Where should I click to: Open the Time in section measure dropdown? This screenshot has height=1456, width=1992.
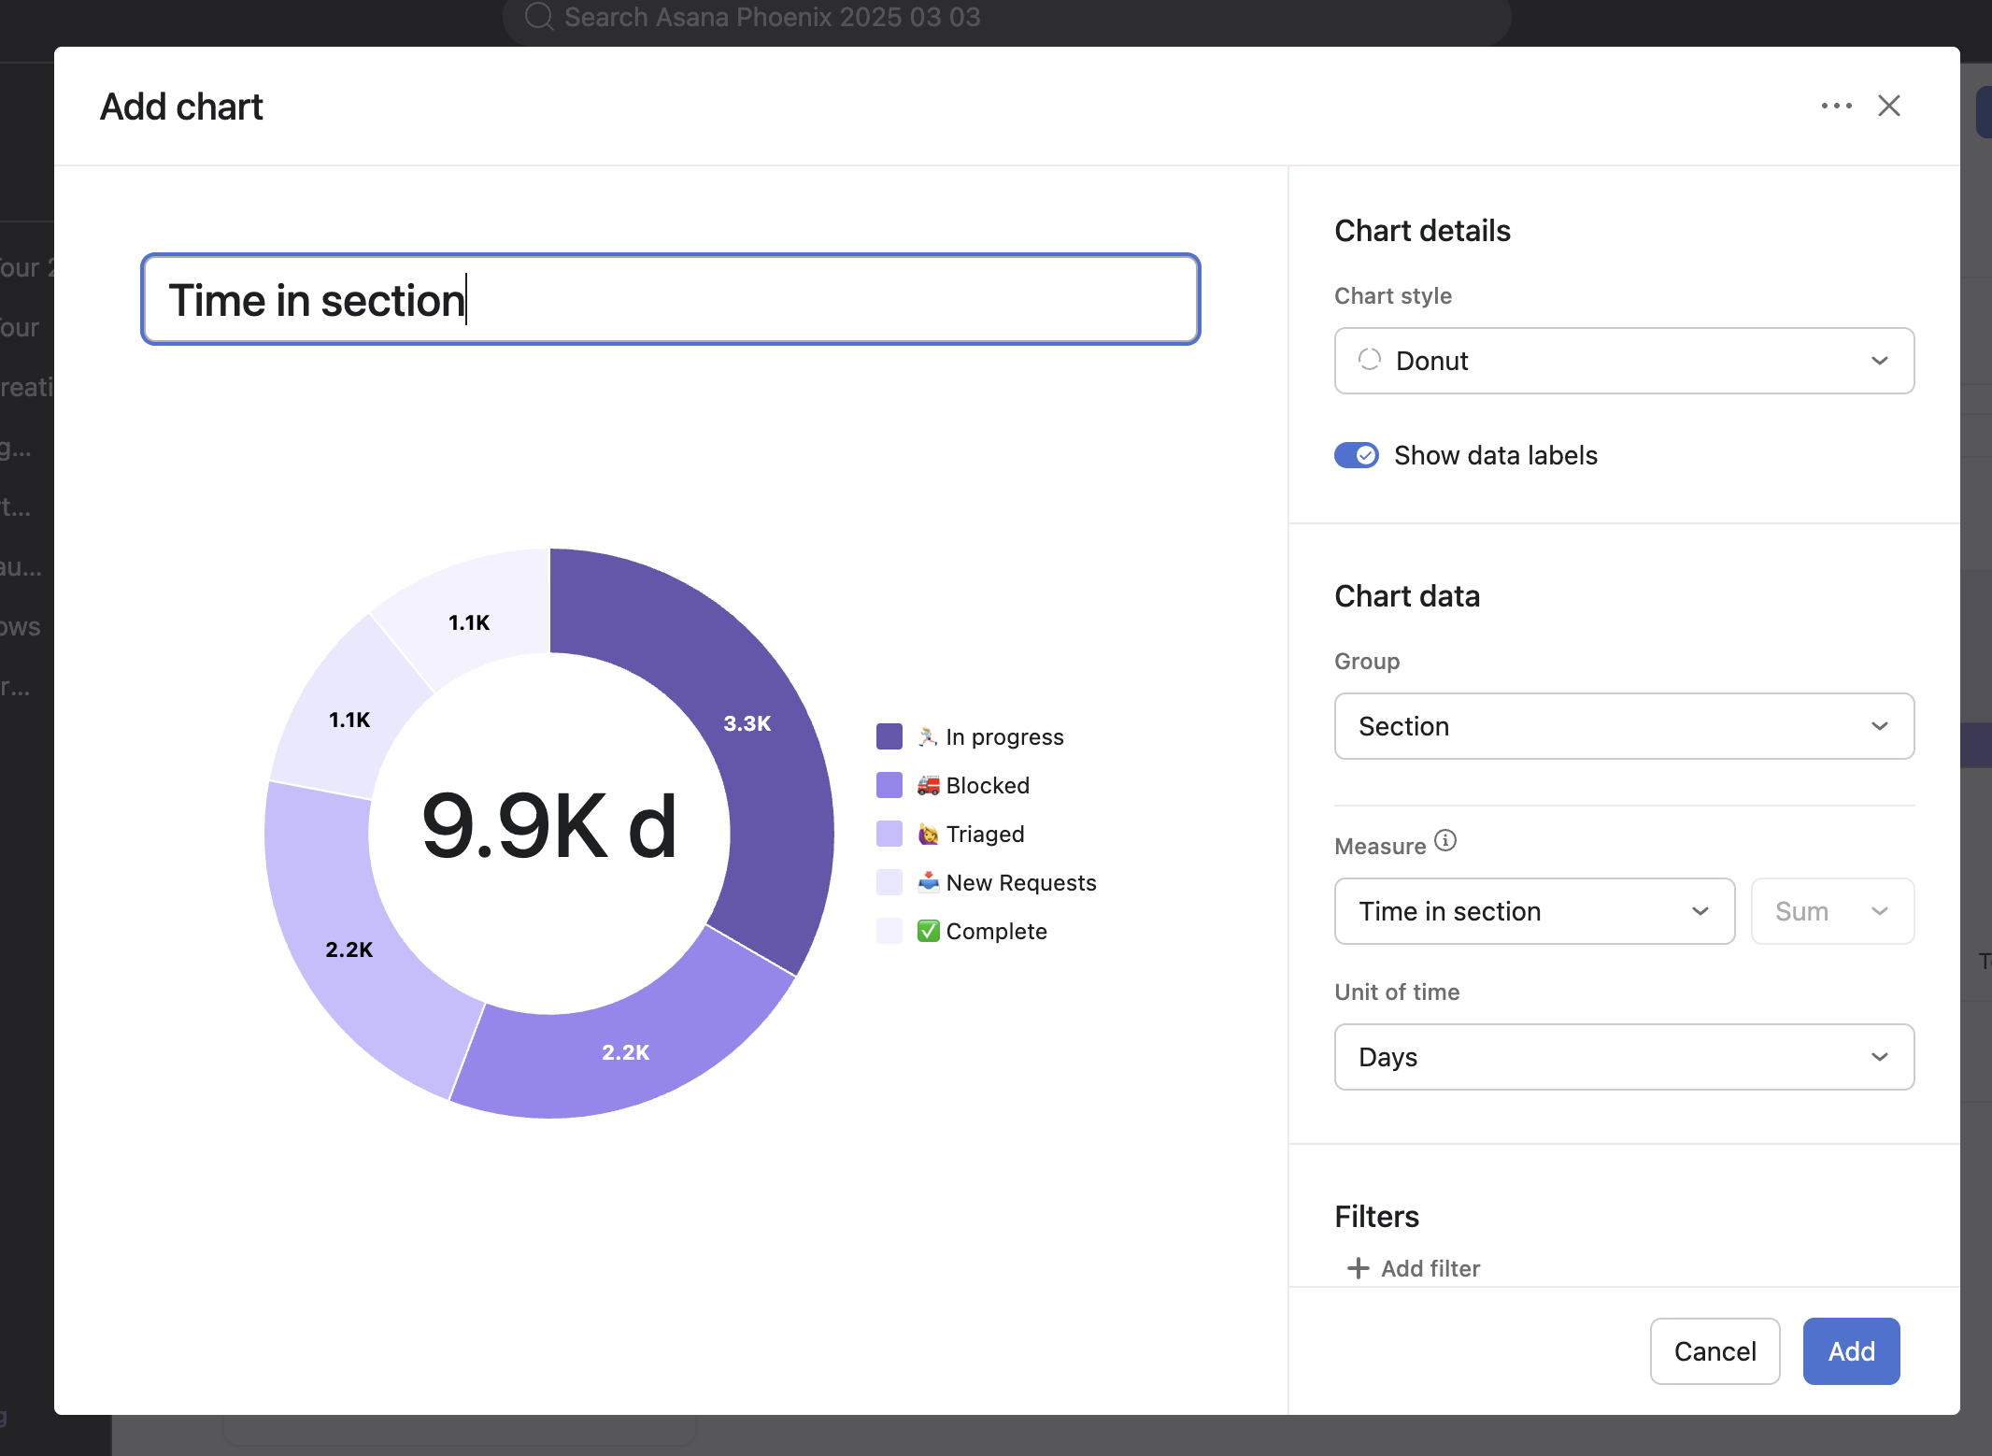click(x=1534, y=911)
